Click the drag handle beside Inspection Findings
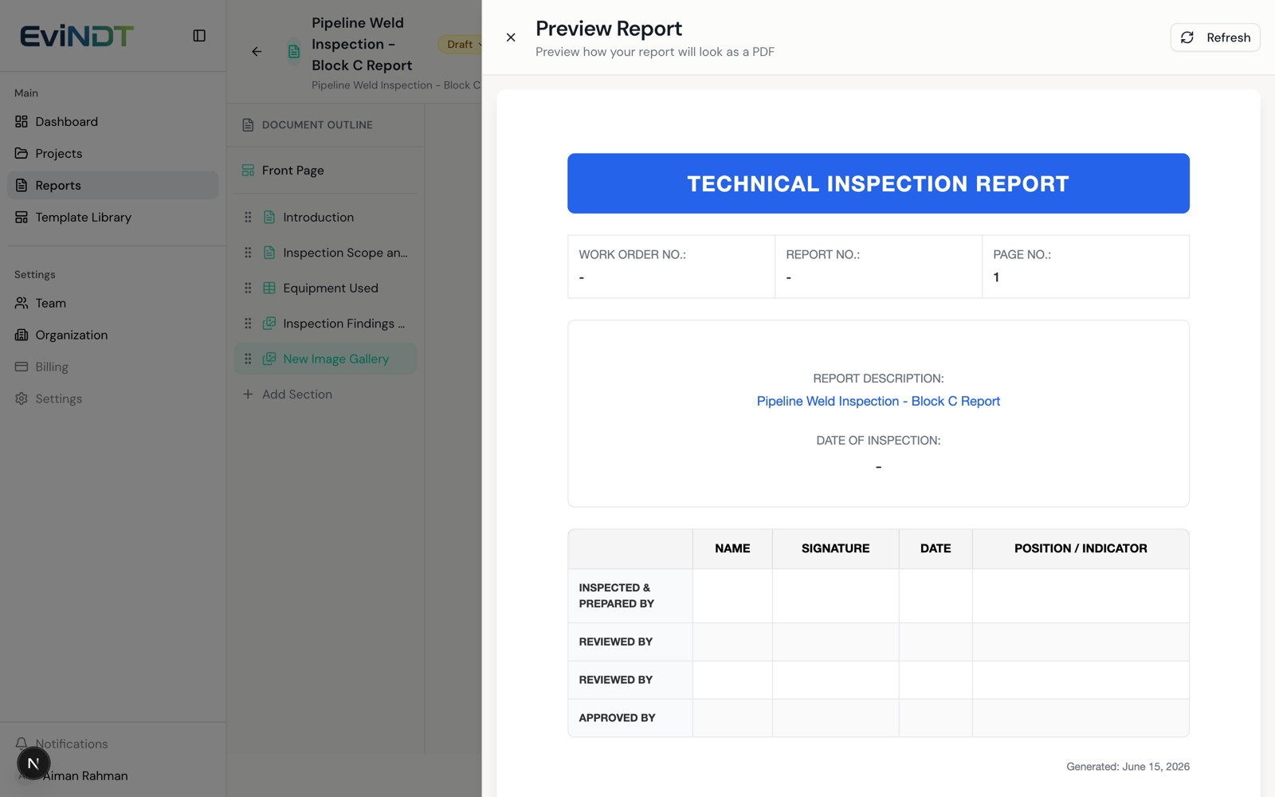 coord(248,324)
